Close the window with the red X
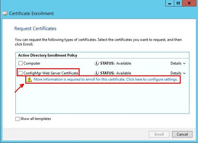Viewport: 198px width, 143px height. click(x=189, y=3)
